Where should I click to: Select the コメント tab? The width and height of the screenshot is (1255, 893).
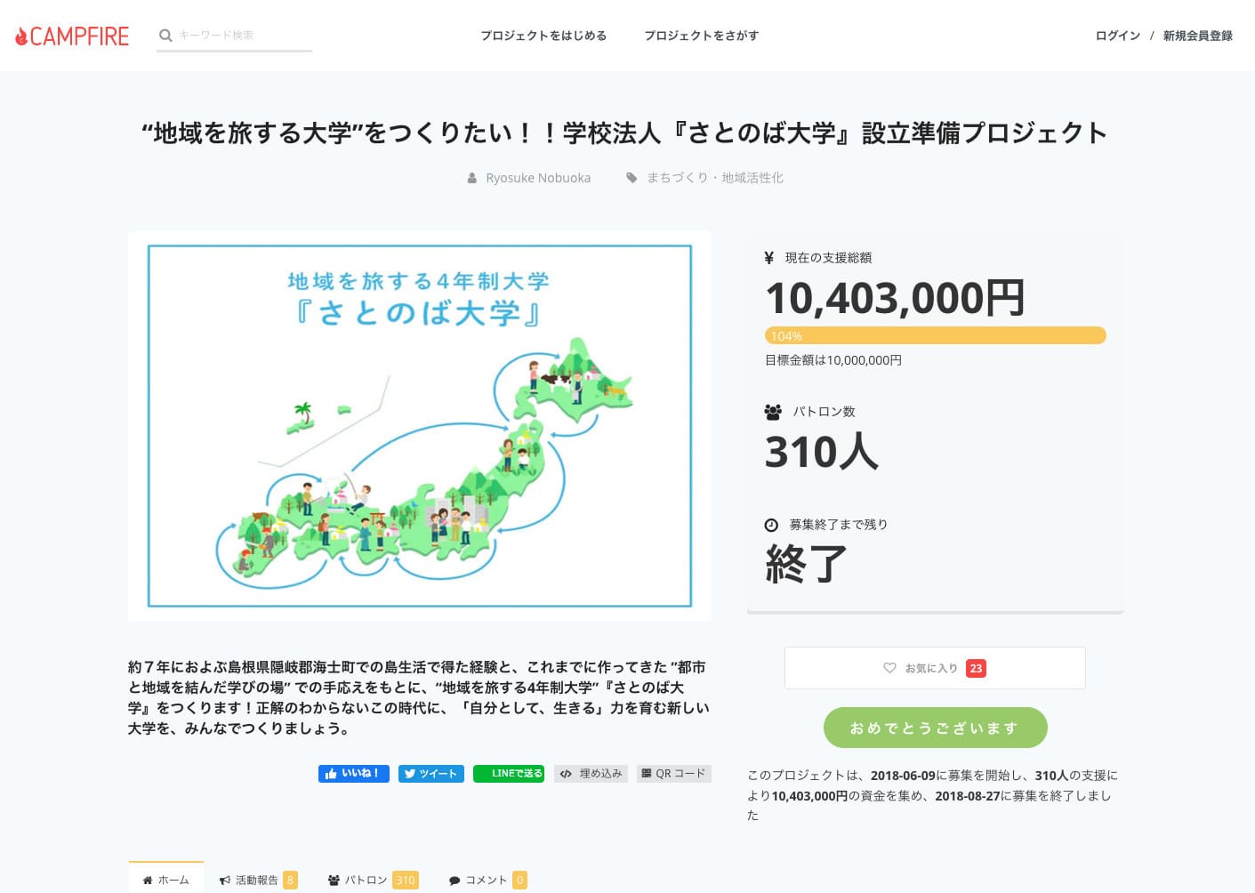point(487,880)
